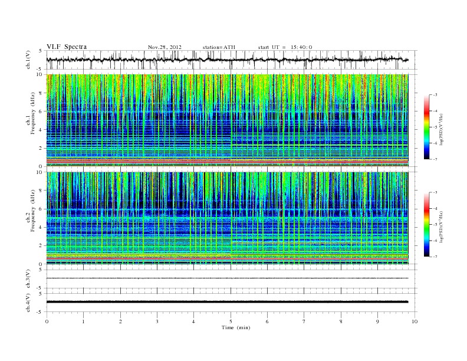This screenshot has height=361, width=467.
Task: Click the '0' tick on the time axis
Action: (x=47, y=321)
